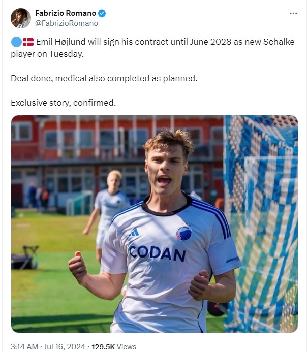Click the blue circle emoji in tweet
Screen dimensions: 308x353
point(16,42)
